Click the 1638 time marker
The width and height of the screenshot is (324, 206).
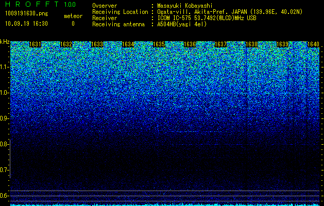(251, 44)
